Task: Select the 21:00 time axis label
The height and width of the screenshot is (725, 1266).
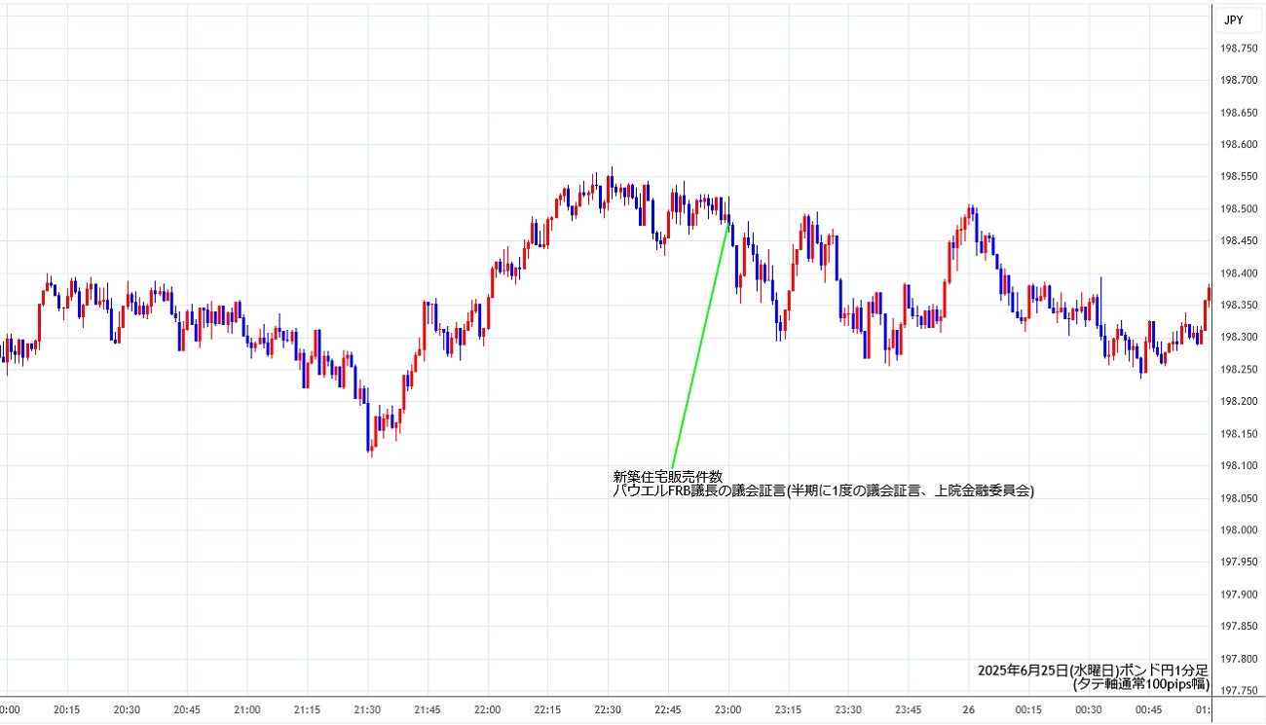Action: [x=247, y=710]
